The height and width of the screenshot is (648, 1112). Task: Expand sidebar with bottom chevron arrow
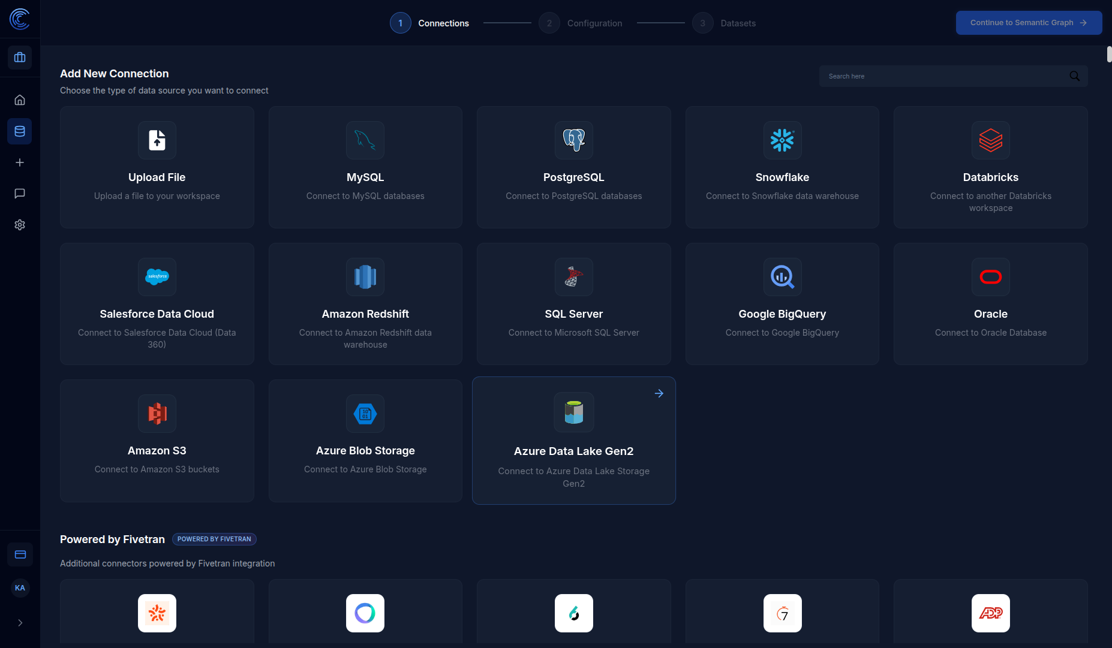20,623
